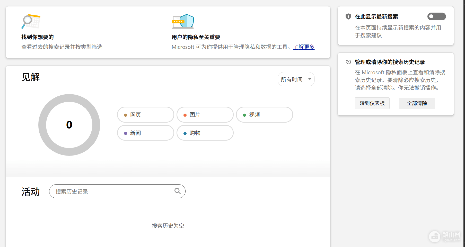Click the search magnifier icon in history box
The height and width of the screenshot is (247, 465).
[178, 191]
